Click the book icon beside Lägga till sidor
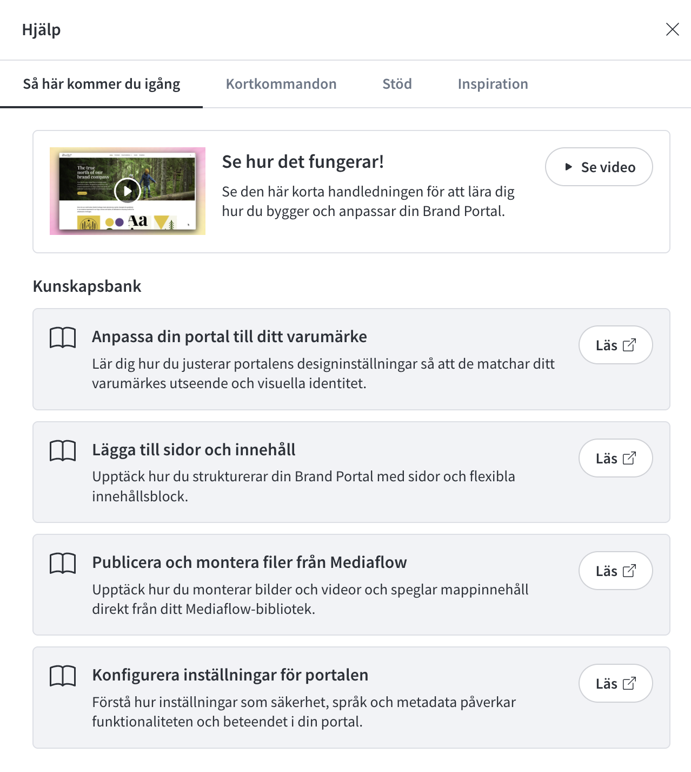Image resolution: width=691 pixels, height=772 pixels. pos(63,450)
